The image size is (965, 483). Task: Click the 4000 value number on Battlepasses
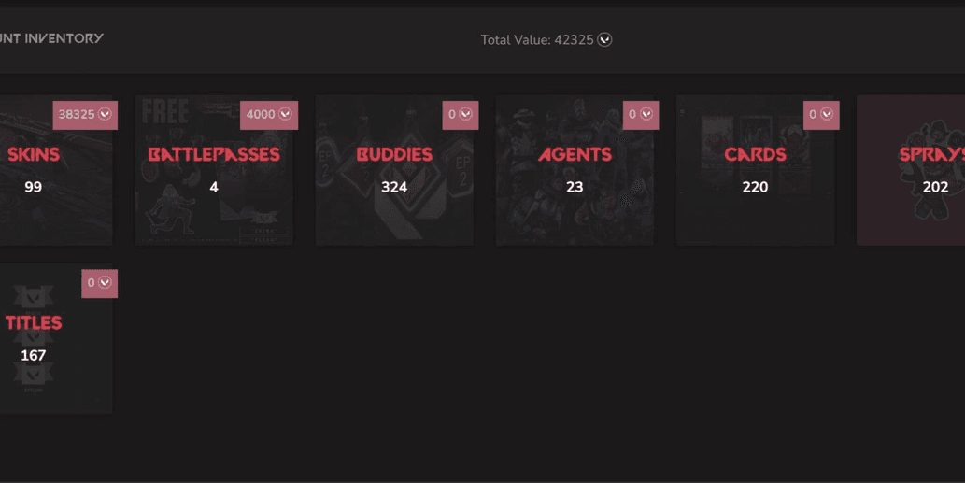click(x=261, y=115)
